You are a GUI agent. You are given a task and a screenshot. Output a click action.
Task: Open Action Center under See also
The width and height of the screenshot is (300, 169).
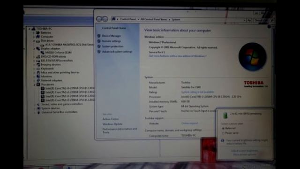(111, 119)
